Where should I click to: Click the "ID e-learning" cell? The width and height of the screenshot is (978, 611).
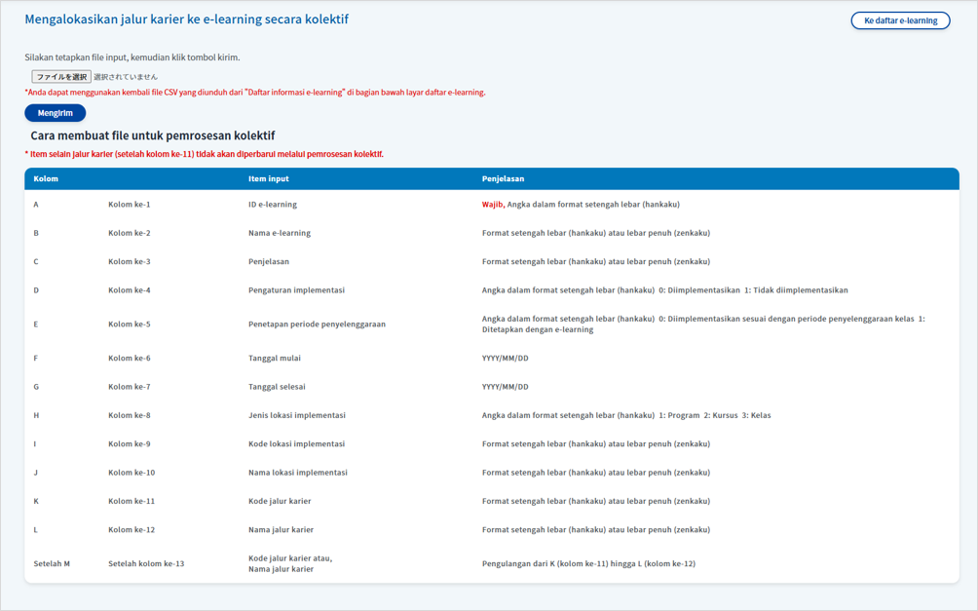pos(273,205)
